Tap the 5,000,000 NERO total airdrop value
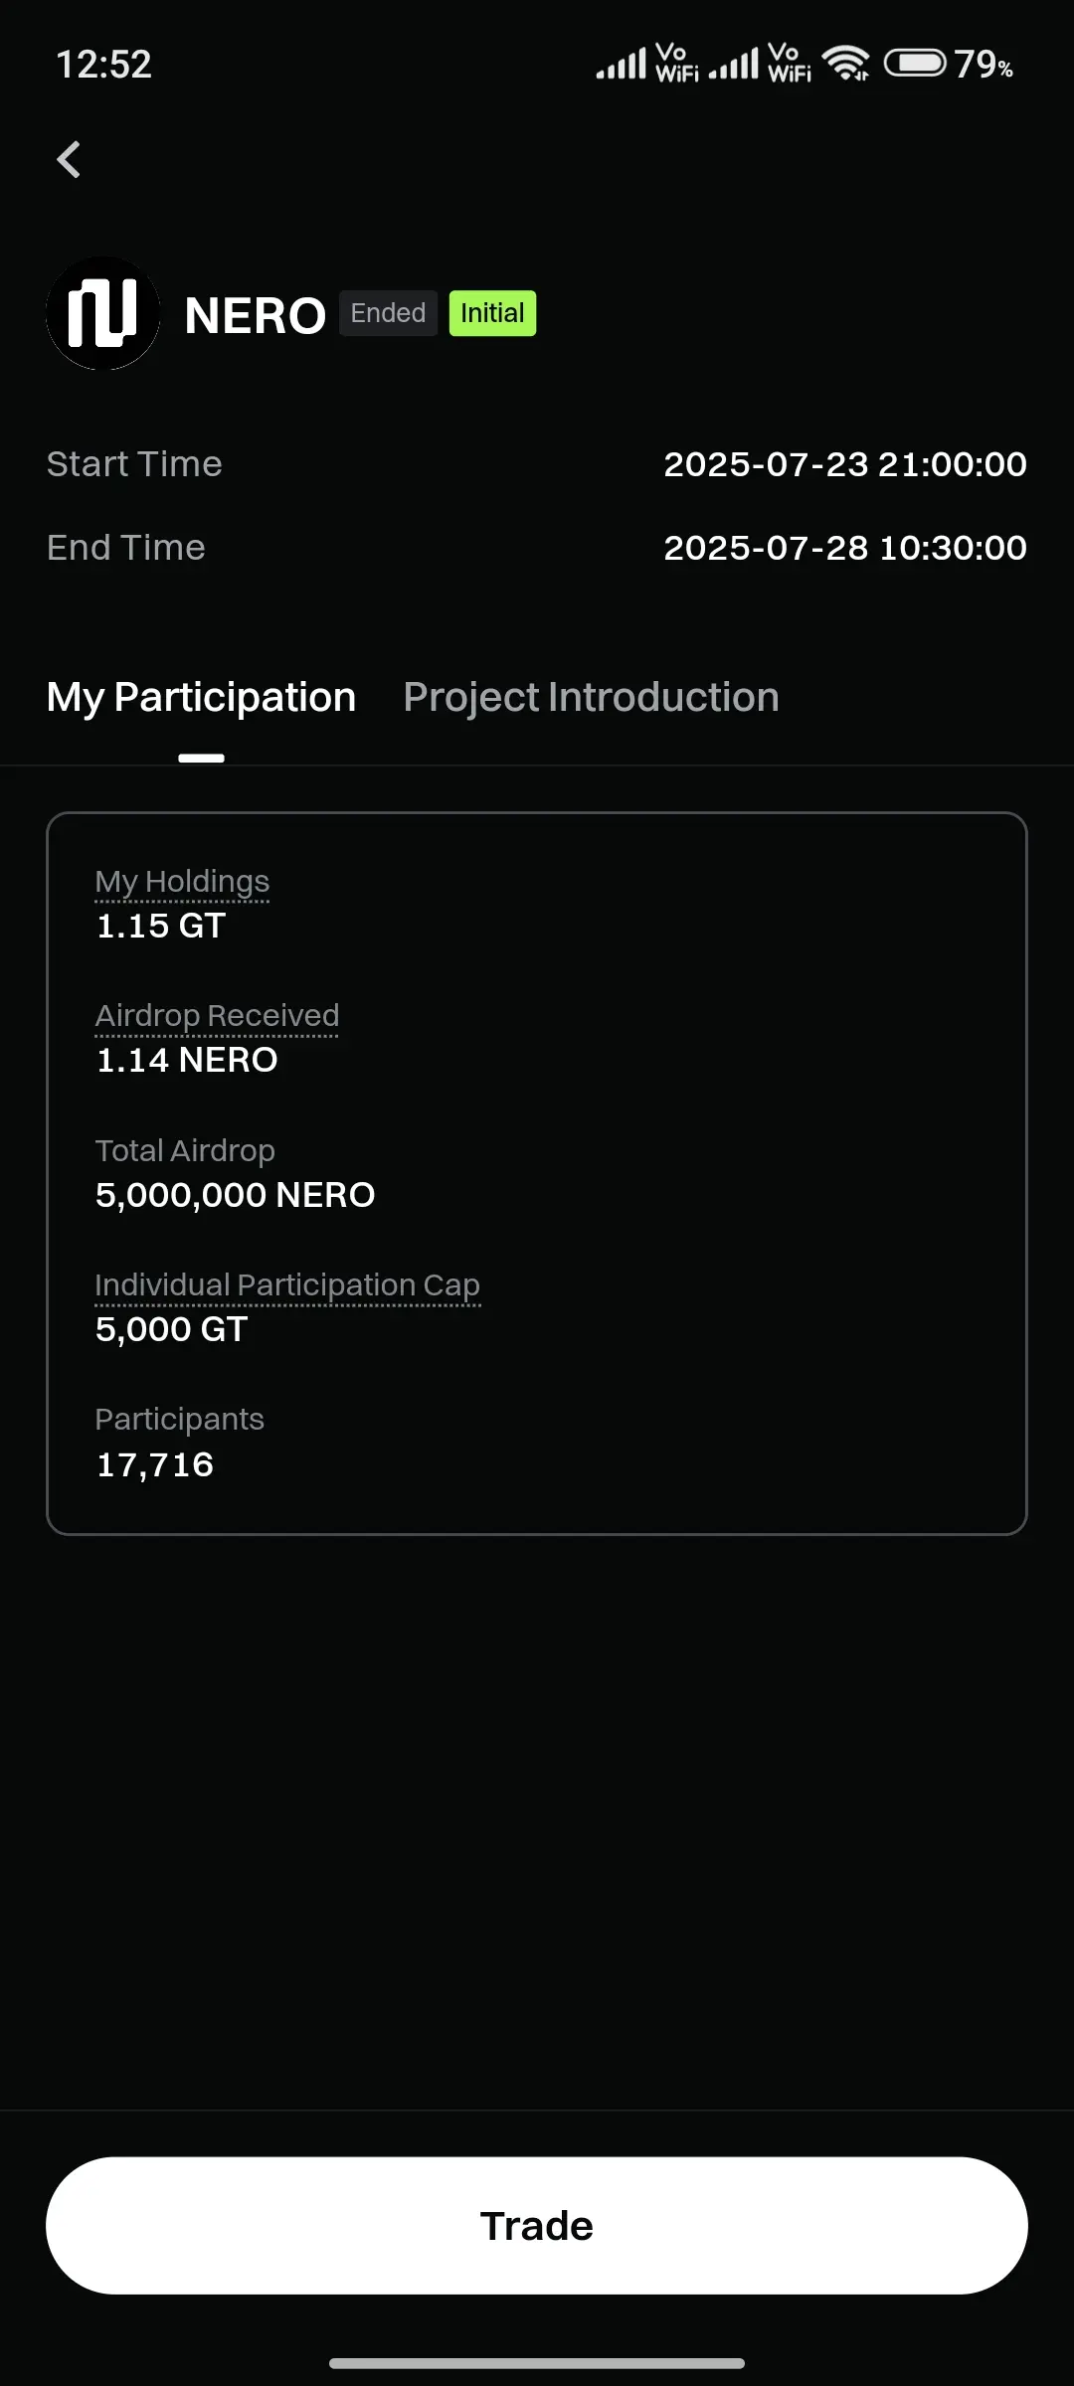 [235, 1195]
